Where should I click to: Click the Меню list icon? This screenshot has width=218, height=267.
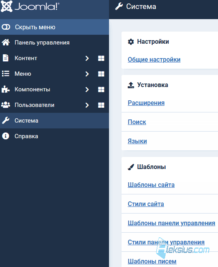[5, 74]
